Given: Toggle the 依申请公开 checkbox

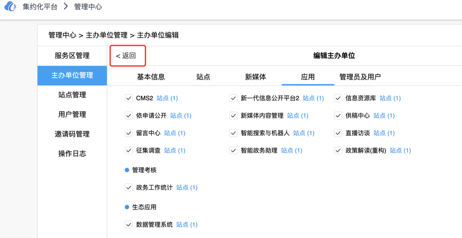Looking at the screenshot, I should click(x=129, y=116).
